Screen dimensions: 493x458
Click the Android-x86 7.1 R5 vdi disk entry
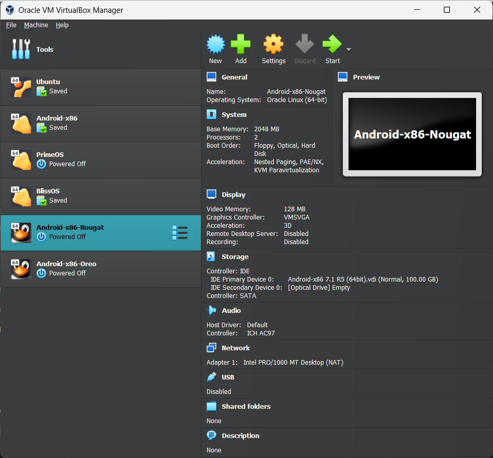363,280
